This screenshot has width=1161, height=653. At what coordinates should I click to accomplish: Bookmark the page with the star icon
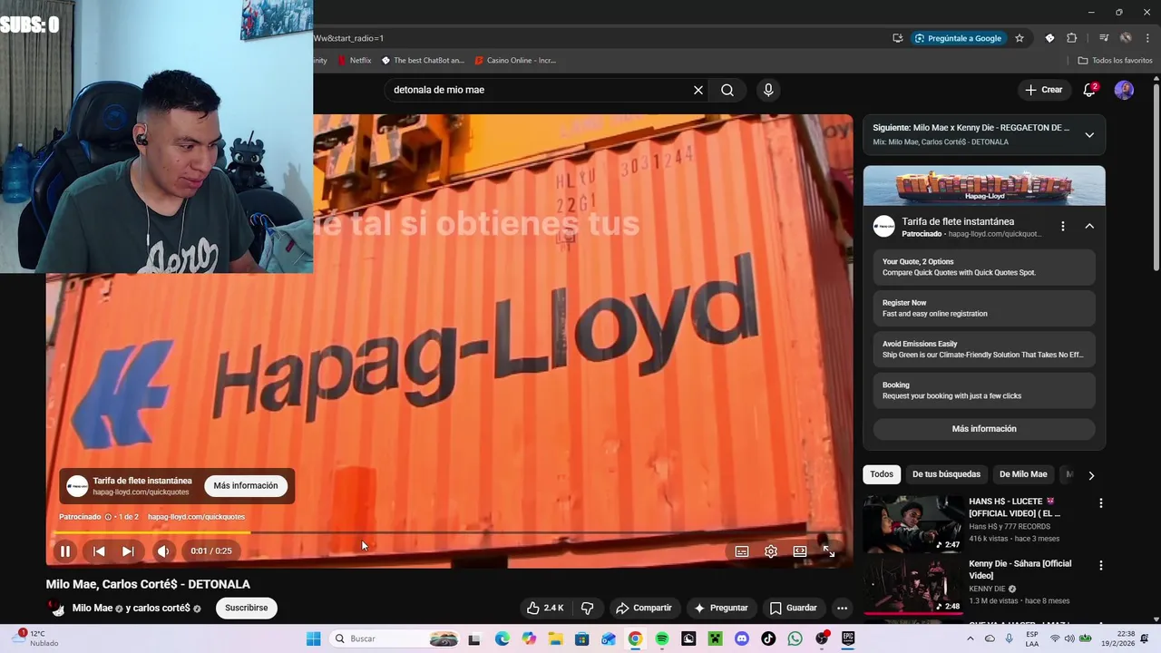pos(1020,38)
